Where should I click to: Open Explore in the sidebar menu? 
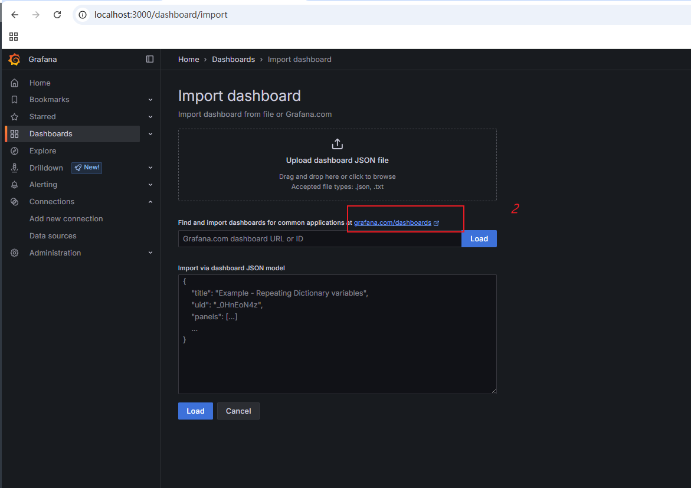(42, 150)
